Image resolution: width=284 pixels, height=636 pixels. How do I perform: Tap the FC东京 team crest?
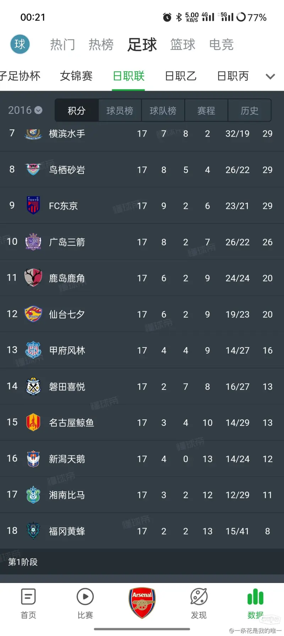pos(33,205)
